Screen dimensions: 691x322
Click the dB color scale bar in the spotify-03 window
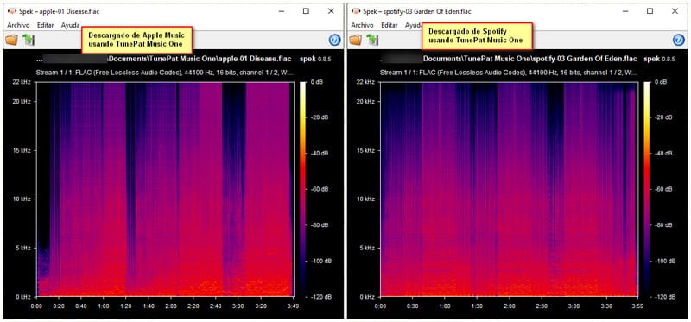(646, 189)
